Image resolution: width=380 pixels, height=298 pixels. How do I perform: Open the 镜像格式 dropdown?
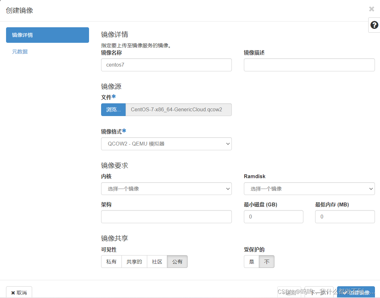tap(166, 144)
